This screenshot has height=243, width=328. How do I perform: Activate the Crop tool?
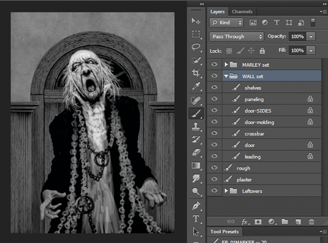click(x=196, y=73)
